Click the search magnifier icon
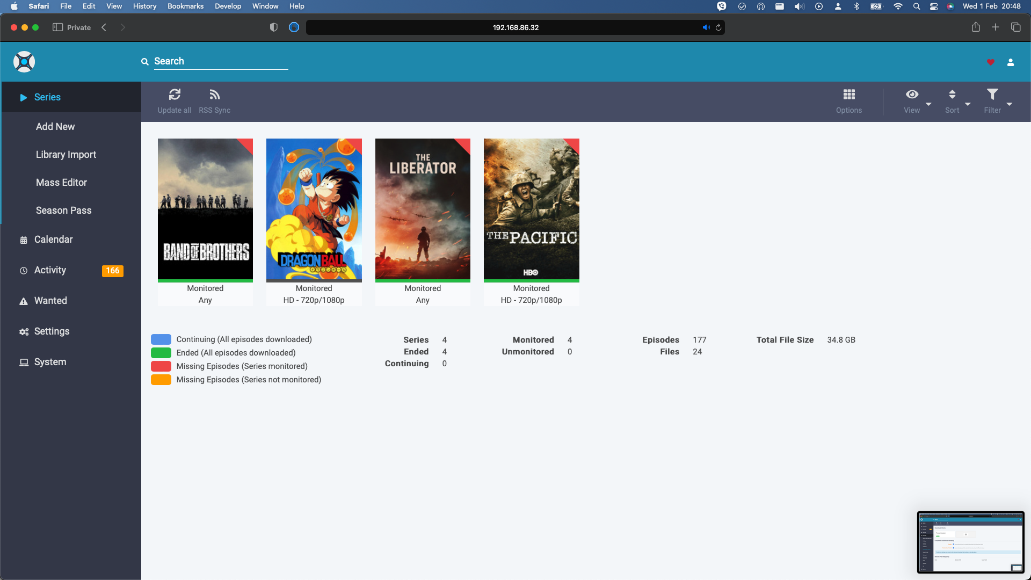This screenshot has height=580, width=1031. [x=145, y=62]
